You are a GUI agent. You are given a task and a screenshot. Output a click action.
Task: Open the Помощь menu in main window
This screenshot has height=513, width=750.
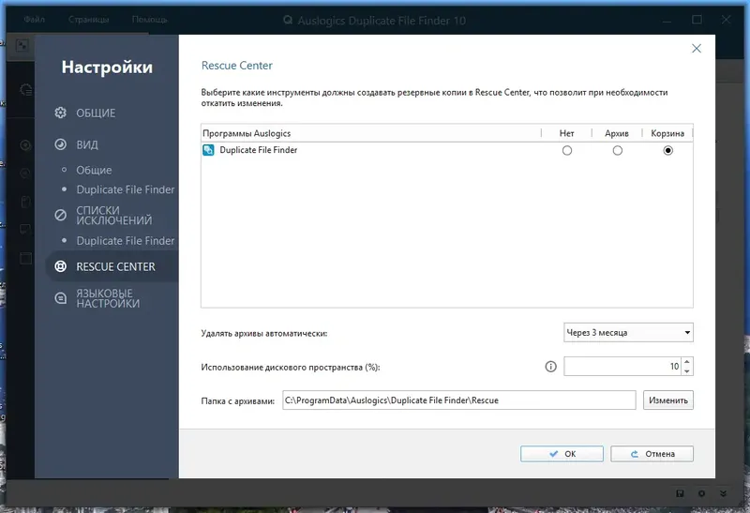coord(149,20)
